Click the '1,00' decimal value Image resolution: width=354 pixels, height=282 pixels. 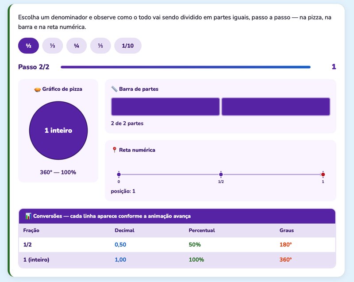tap(120, 260)
